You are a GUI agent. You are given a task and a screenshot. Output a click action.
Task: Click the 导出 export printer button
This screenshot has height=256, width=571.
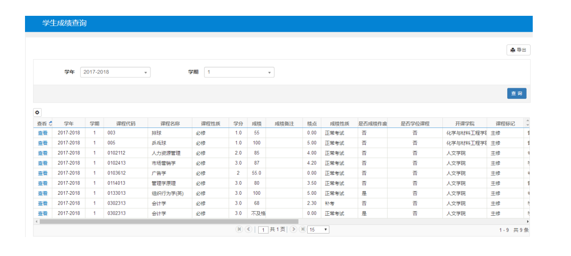pos(518,50)
